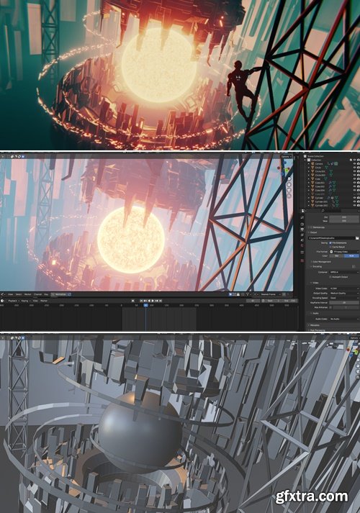Open the Select menu in graph editor
The image size is (360, 513).
coord(19,294)
